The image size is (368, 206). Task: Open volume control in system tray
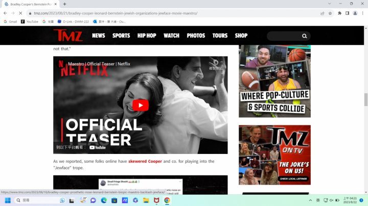(331, 200)
